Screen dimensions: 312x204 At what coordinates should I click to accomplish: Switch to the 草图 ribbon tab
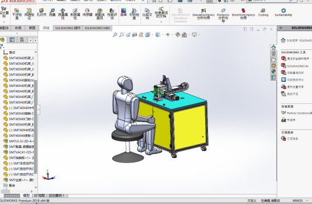[32, 28]
